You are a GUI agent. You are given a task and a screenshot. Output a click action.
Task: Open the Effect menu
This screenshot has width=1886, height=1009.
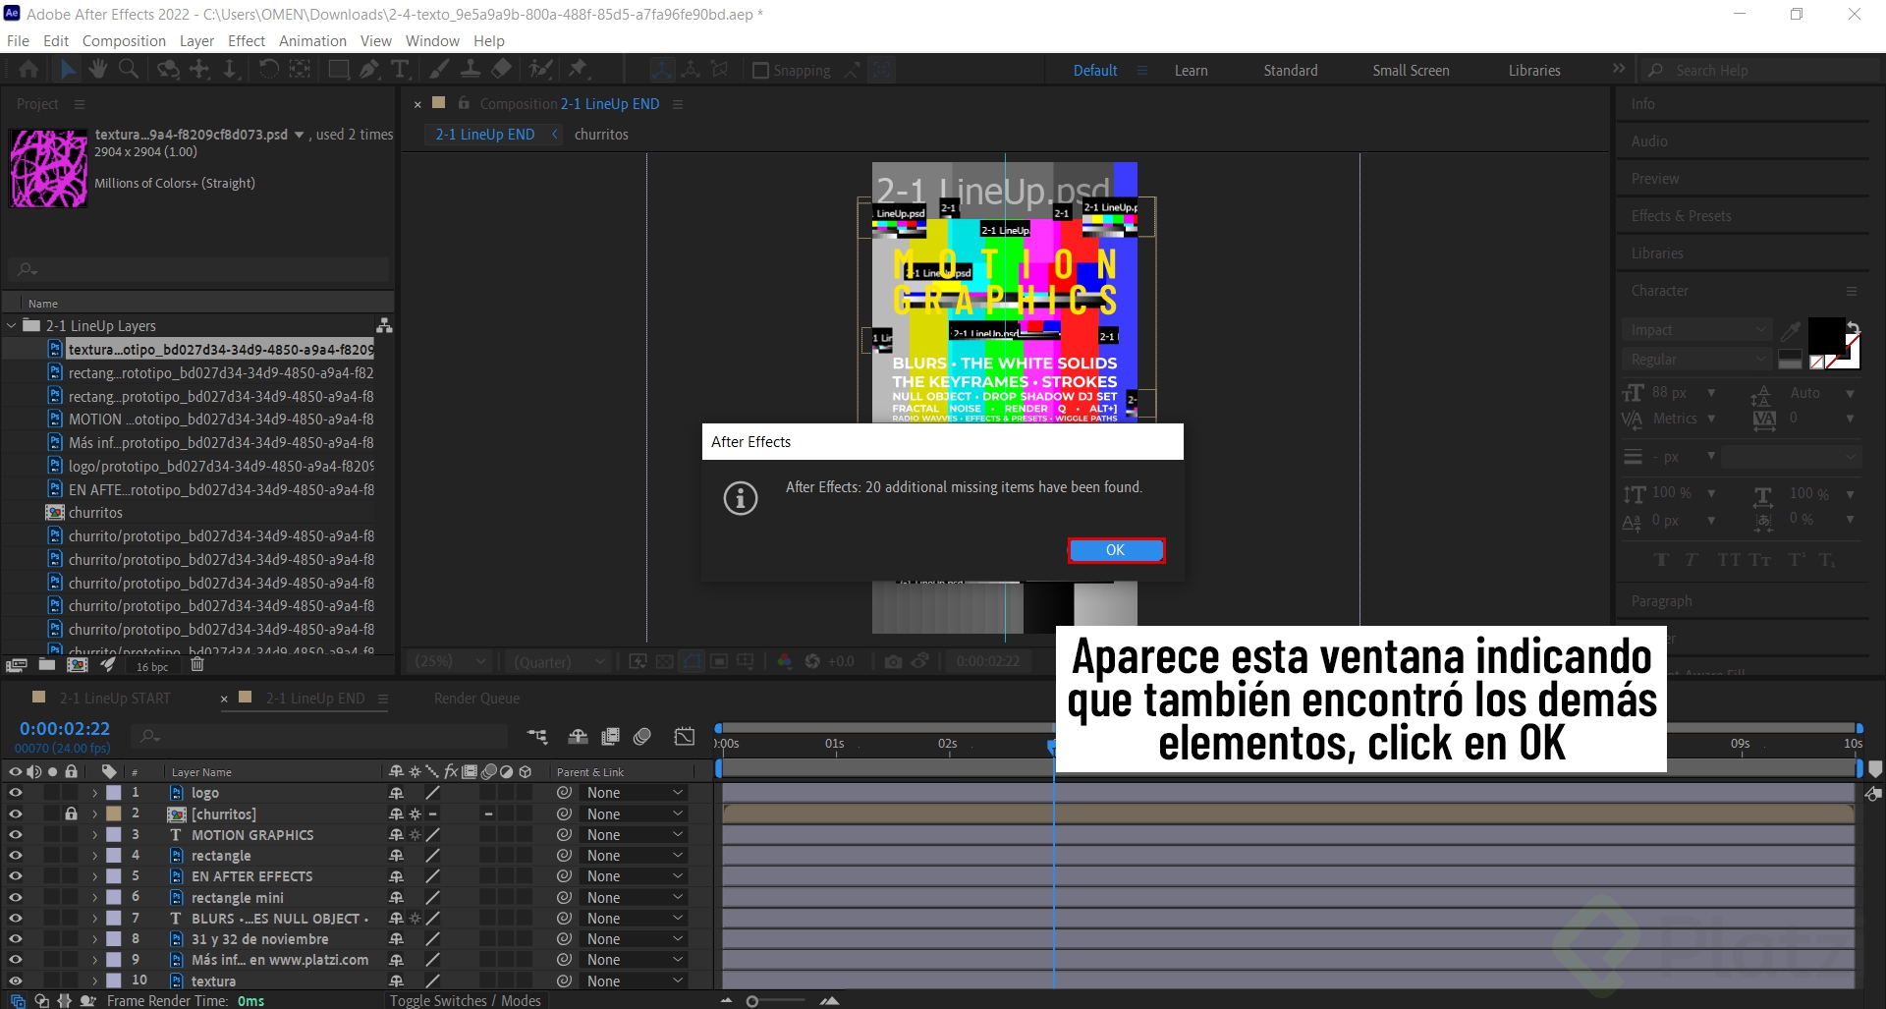(246, 40)
